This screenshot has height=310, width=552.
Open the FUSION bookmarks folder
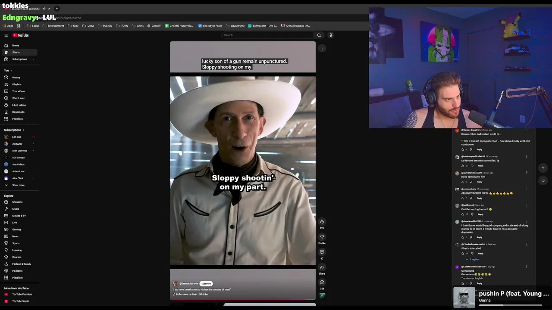tap(105, 26)
